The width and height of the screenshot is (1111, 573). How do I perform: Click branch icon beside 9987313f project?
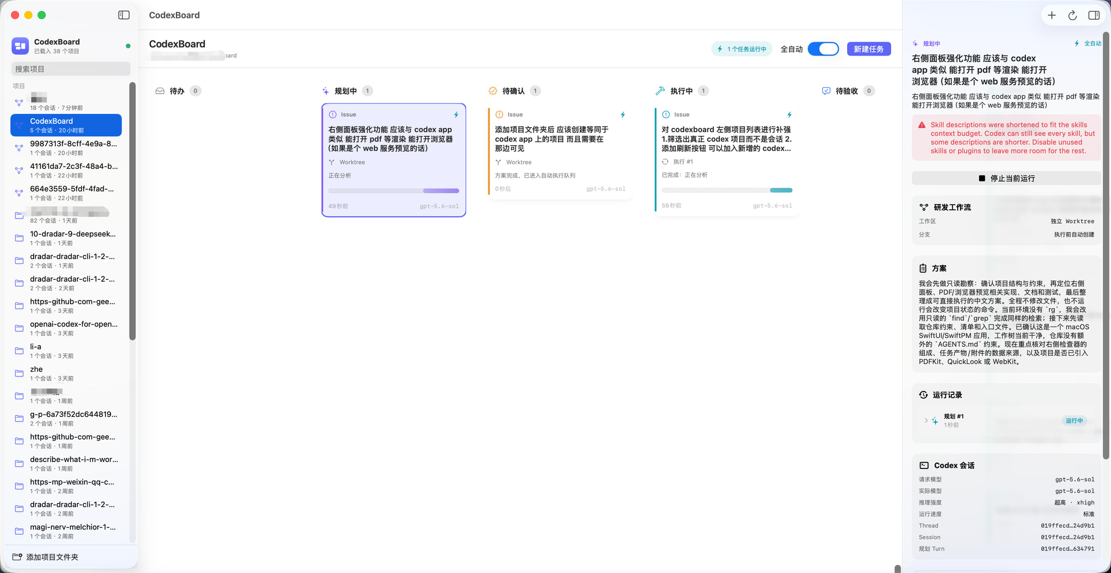tap(19, 148)
